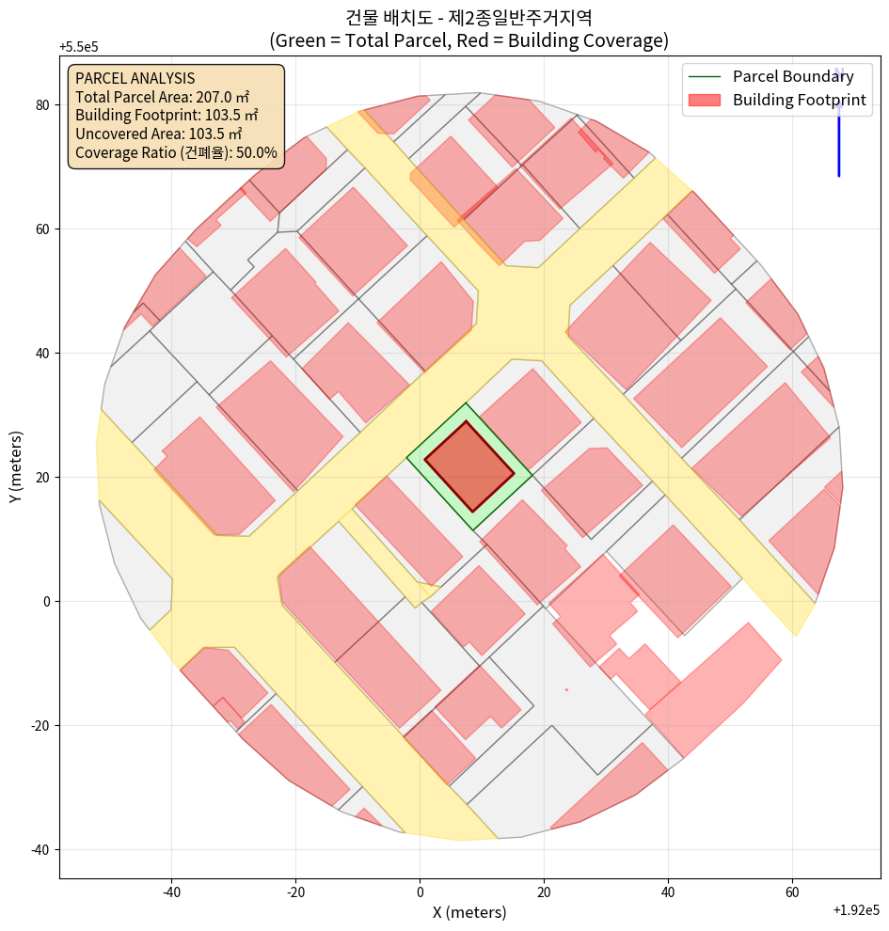
Task: Click the x-axis tick label 60
Action: (x=792, y=891)
